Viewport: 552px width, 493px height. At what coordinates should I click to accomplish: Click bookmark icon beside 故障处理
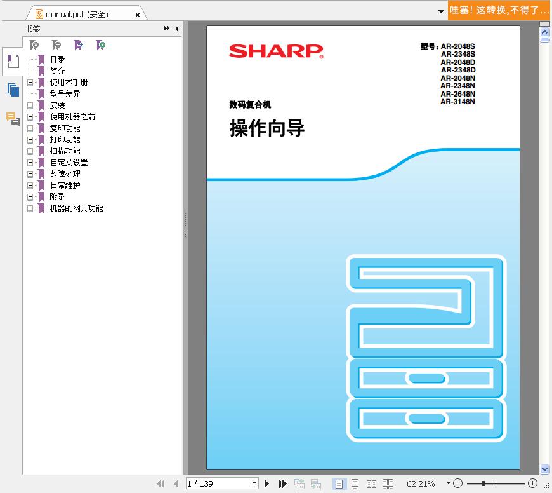click(41, 173)
